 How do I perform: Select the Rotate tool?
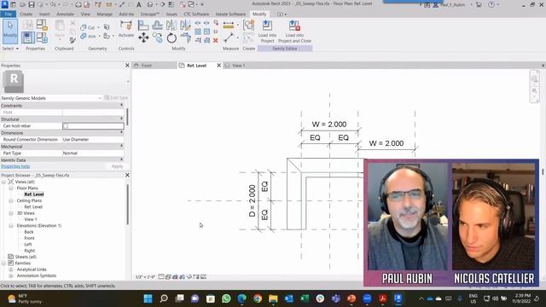(171, 38)
